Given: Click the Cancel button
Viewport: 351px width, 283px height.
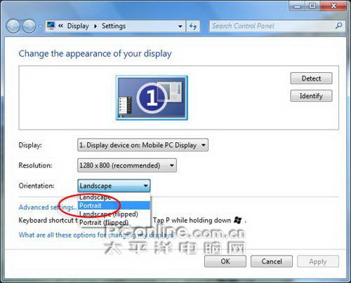Looking at the screenshot, I should 272,261.
